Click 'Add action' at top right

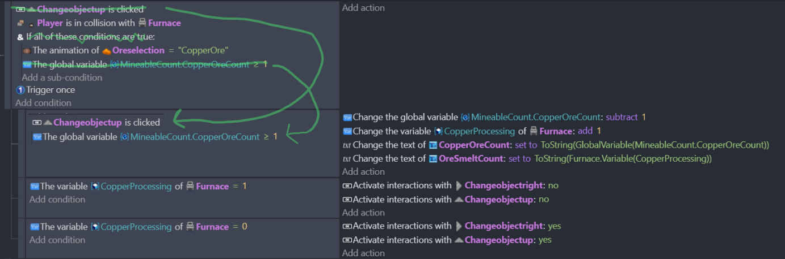click(x=363, y=8)
